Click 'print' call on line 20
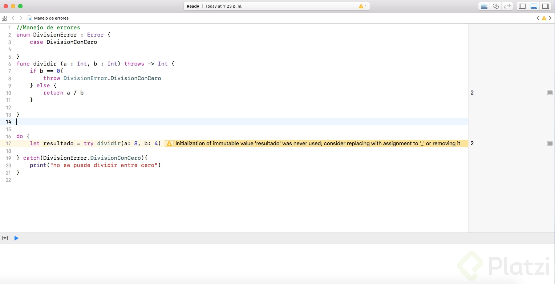The height and width of the screenshot is (284, 555). point(38,165)
